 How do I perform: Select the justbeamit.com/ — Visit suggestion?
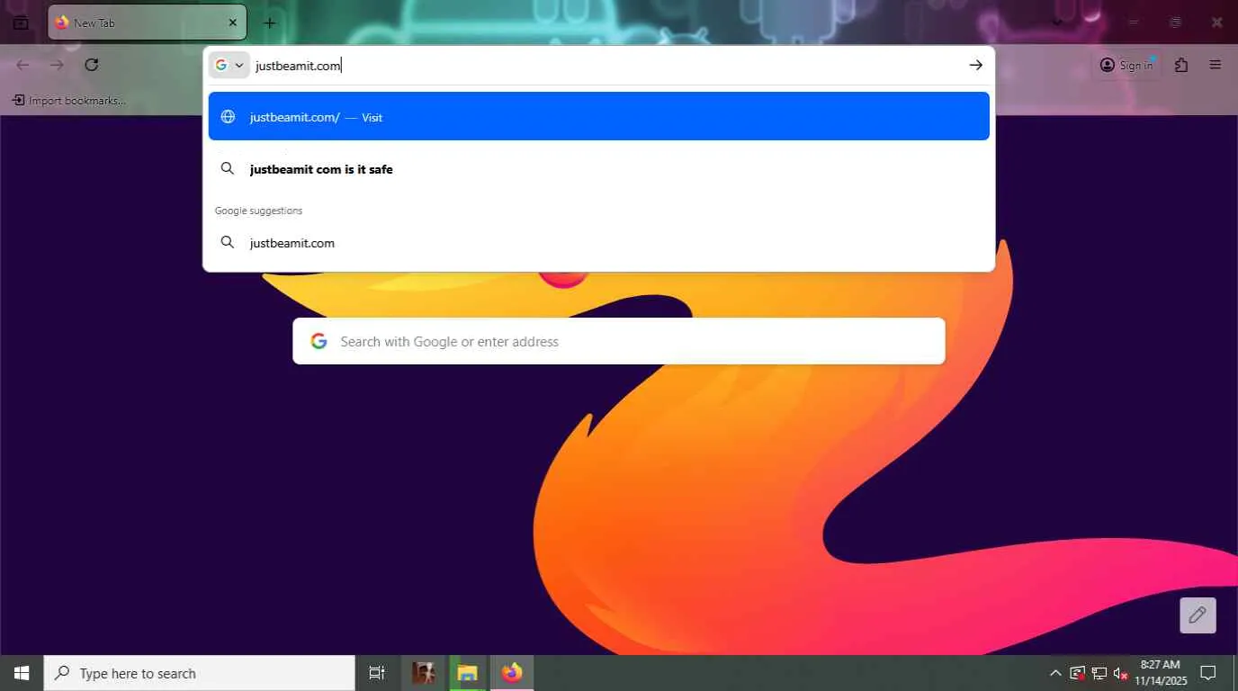[x=599, y=116]
